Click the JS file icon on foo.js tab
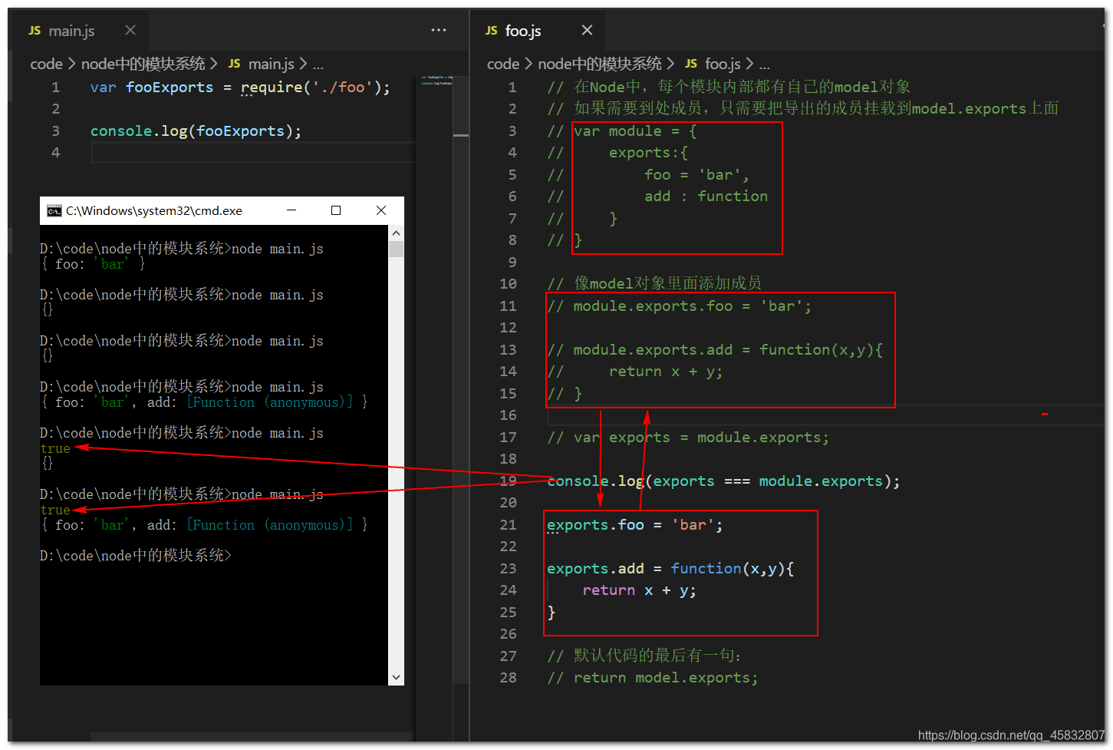Image resolution: width=1113 pixels, height=750 pixels. pos(492,31)
